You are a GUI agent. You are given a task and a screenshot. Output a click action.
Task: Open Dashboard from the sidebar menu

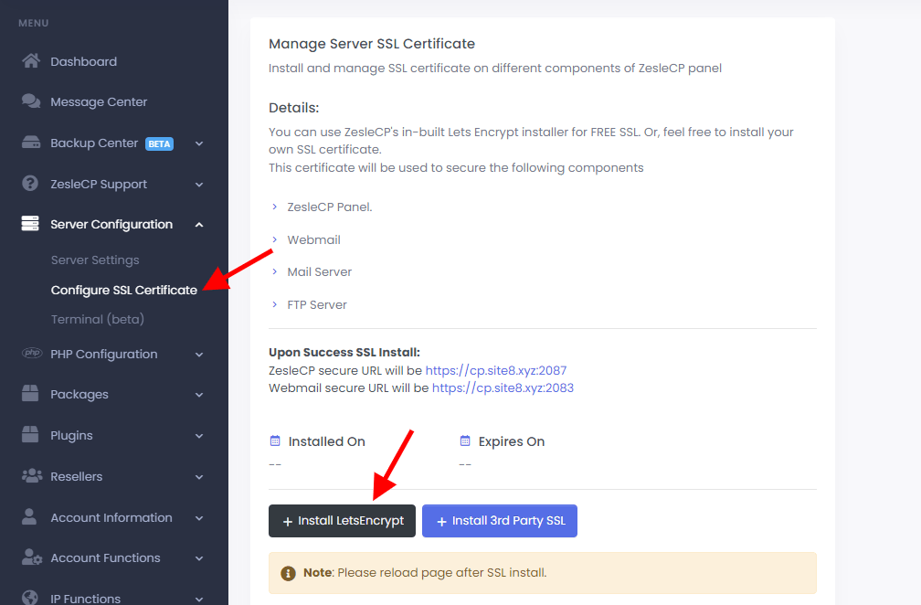point(83,61)
